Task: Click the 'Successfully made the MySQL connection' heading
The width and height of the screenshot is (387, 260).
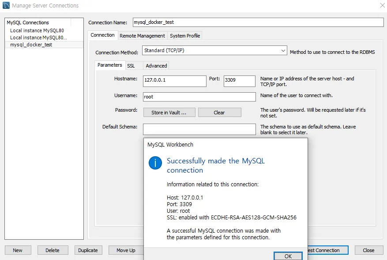Action: point(216,166)
